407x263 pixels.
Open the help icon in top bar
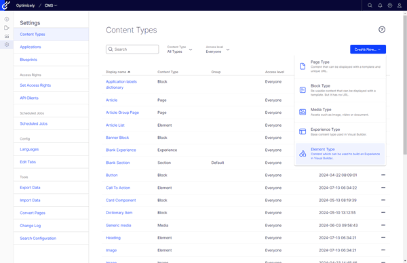pos(390,5)
